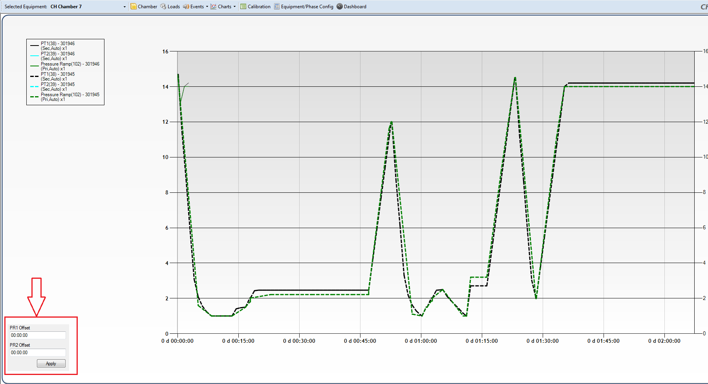The image size is (708, 384).
Task: Click the Events speaker icon
Action: [186, 7]
